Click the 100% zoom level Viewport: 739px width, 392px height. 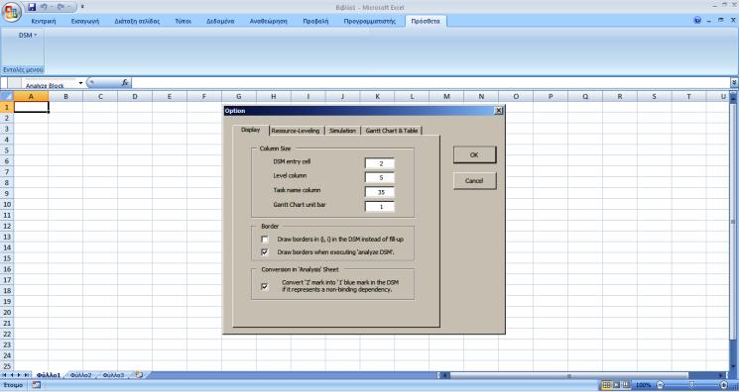pyautogui.click(x=643, y=385)
